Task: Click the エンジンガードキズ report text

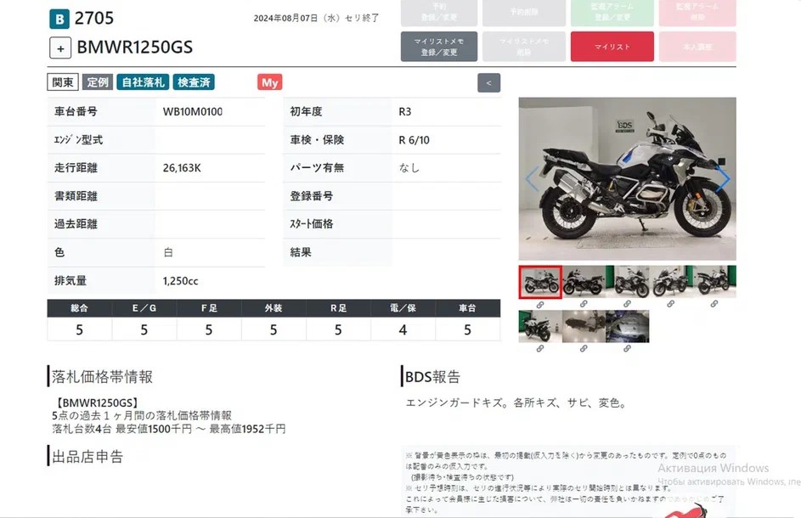Action: [x=516, y=403]
